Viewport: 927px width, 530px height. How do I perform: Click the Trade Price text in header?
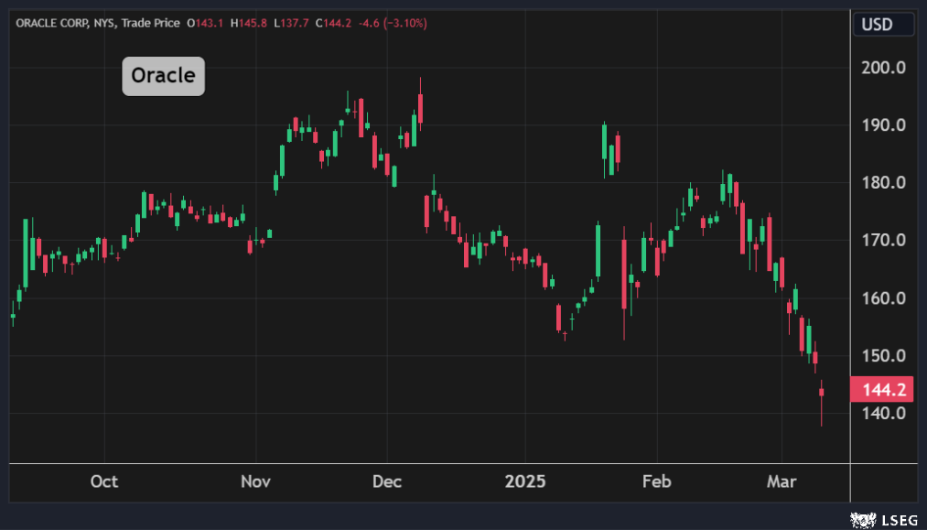click(150, 22)
